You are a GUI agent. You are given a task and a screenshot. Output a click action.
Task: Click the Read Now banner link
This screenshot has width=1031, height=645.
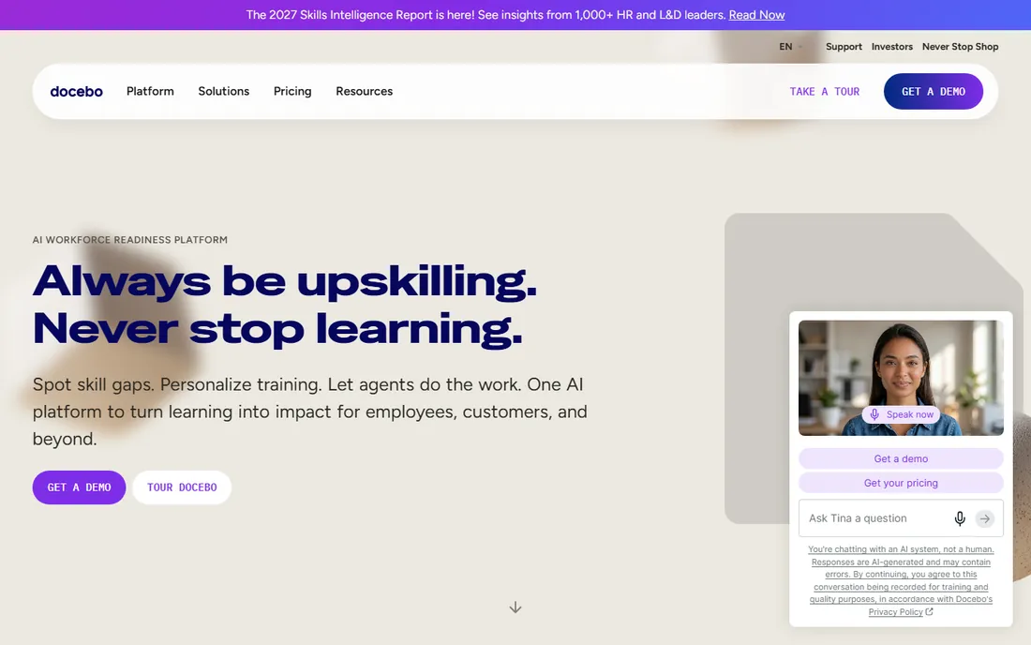(756, 14)
